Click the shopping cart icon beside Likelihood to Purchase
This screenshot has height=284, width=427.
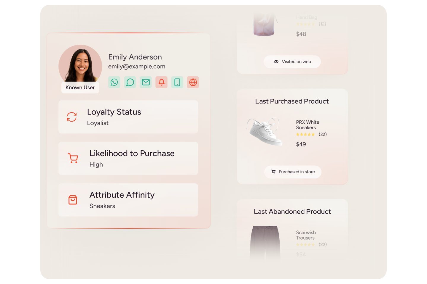tap(73, 158)
